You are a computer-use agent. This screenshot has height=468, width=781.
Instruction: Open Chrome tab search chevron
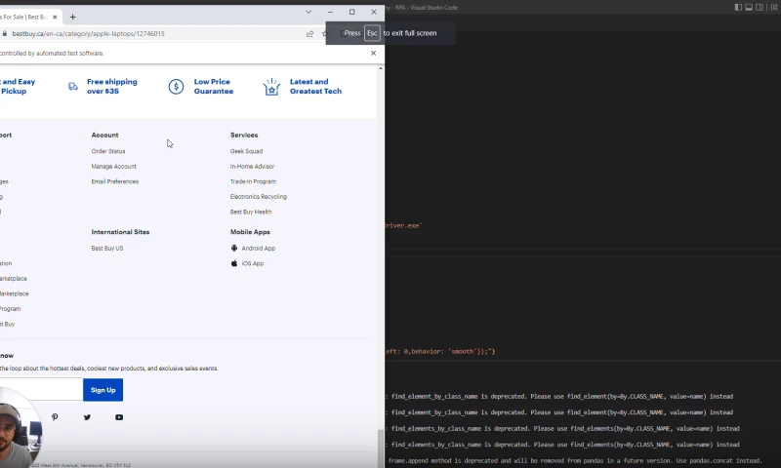(308, 12)
